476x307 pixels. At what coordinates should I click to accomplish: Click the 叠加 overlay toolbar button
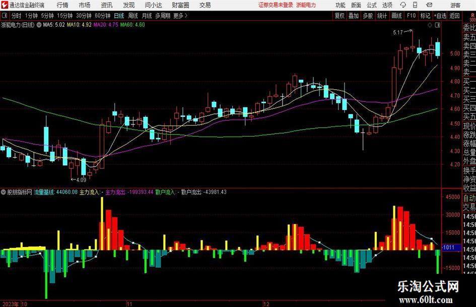pos(354,16)
